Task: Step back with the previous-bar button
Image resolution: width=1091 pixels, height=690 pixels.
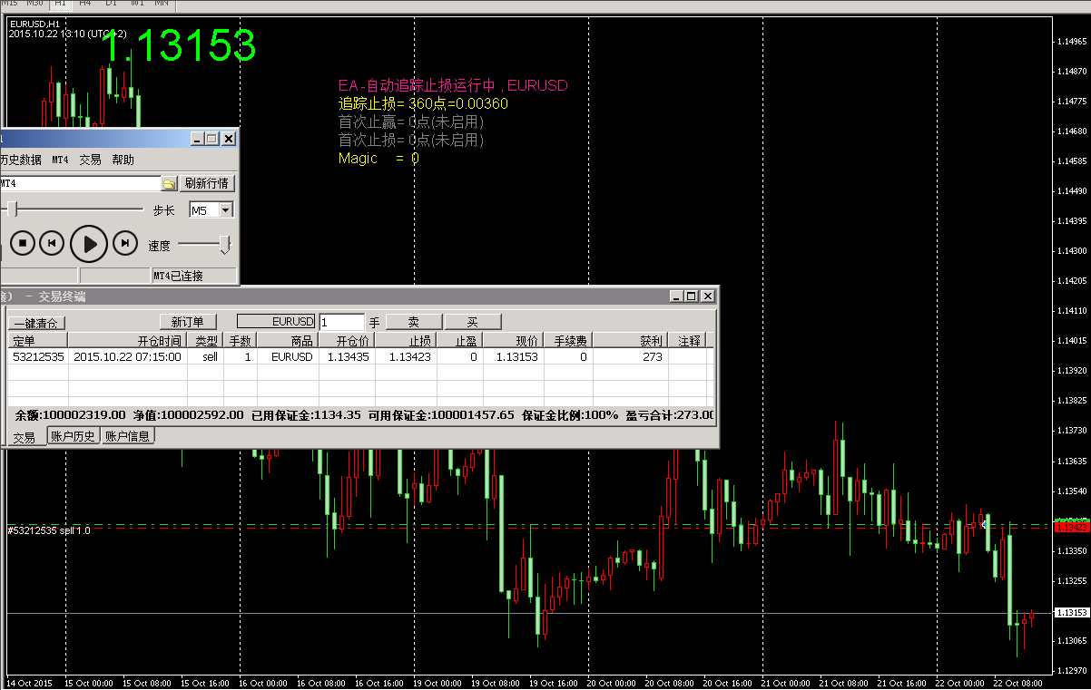Action: 53,244
